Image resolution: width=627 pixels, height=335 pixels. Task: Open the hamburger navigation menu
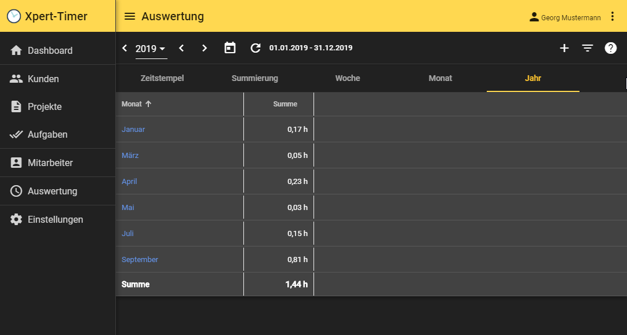click(130, 16)
